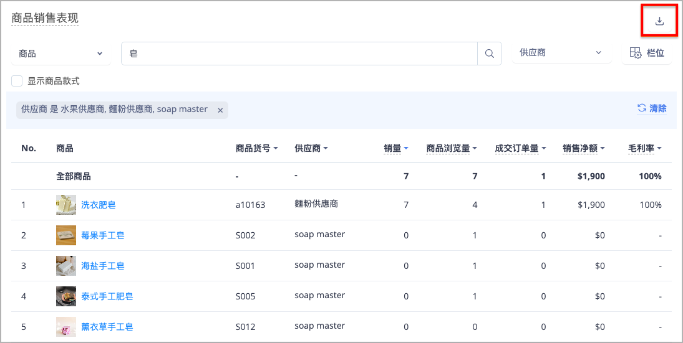Click the search text field
The width and height of the screenshot is (683, 343).
[x=299, y=54]
